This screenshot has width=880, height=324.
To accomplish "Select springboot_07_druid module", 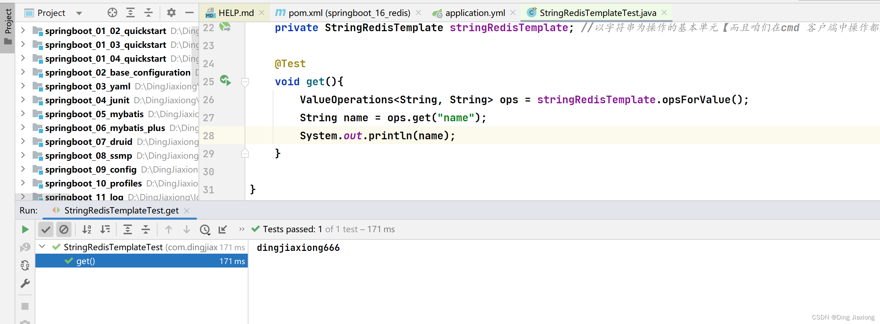I will [88, 142].
